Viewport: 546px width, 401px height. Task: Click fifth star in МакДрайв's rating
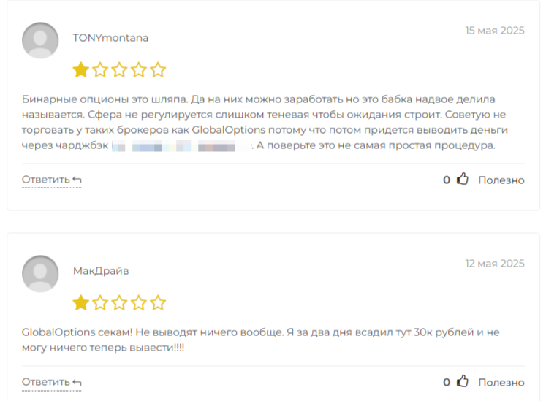coord(158,302)
